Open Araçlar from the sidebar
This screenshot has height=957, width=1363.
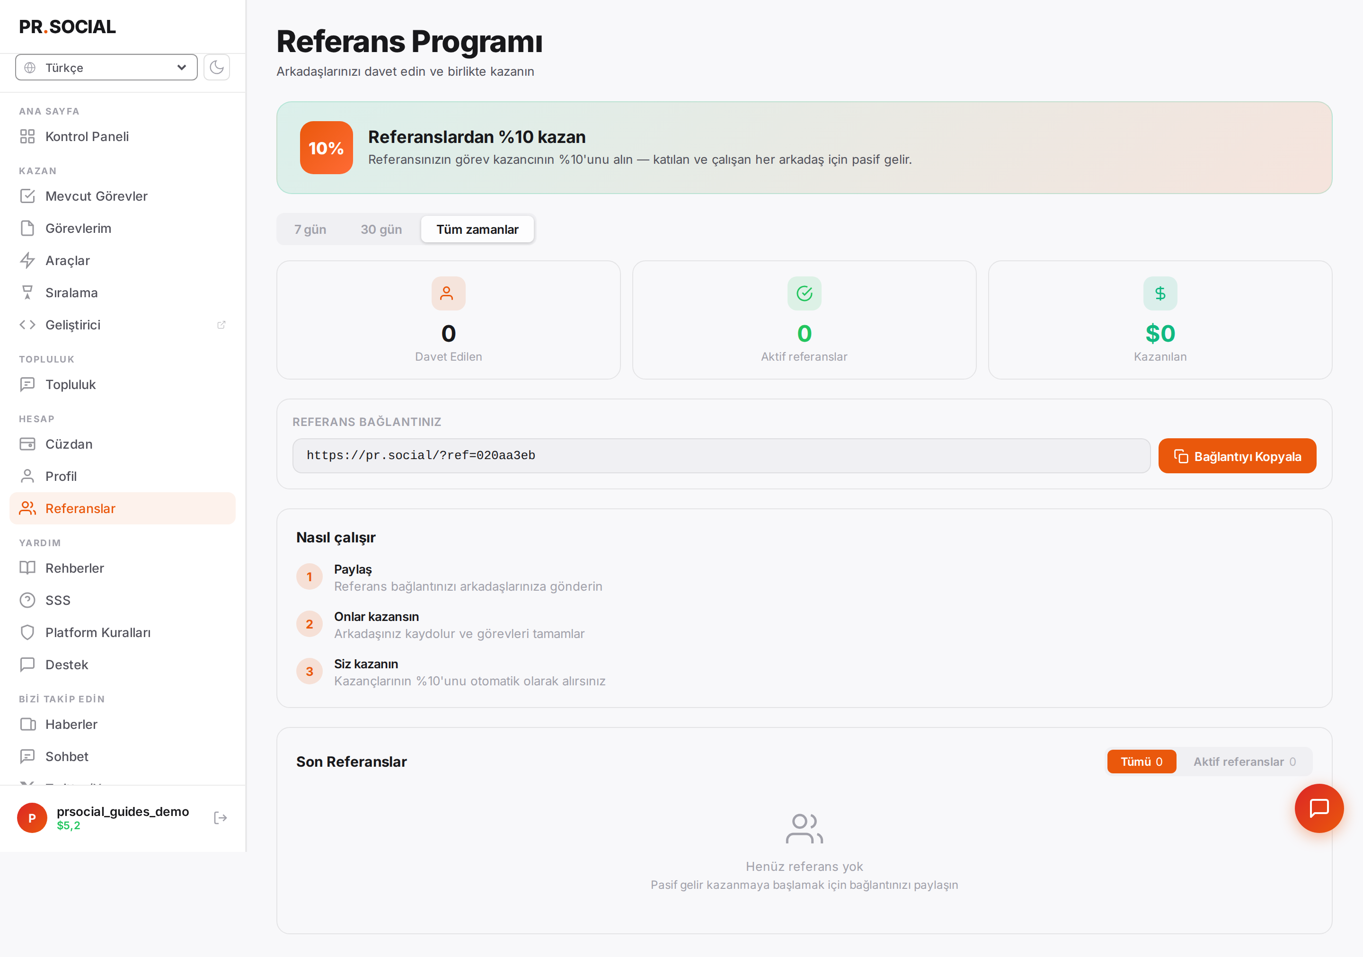(x=123, y=260)
